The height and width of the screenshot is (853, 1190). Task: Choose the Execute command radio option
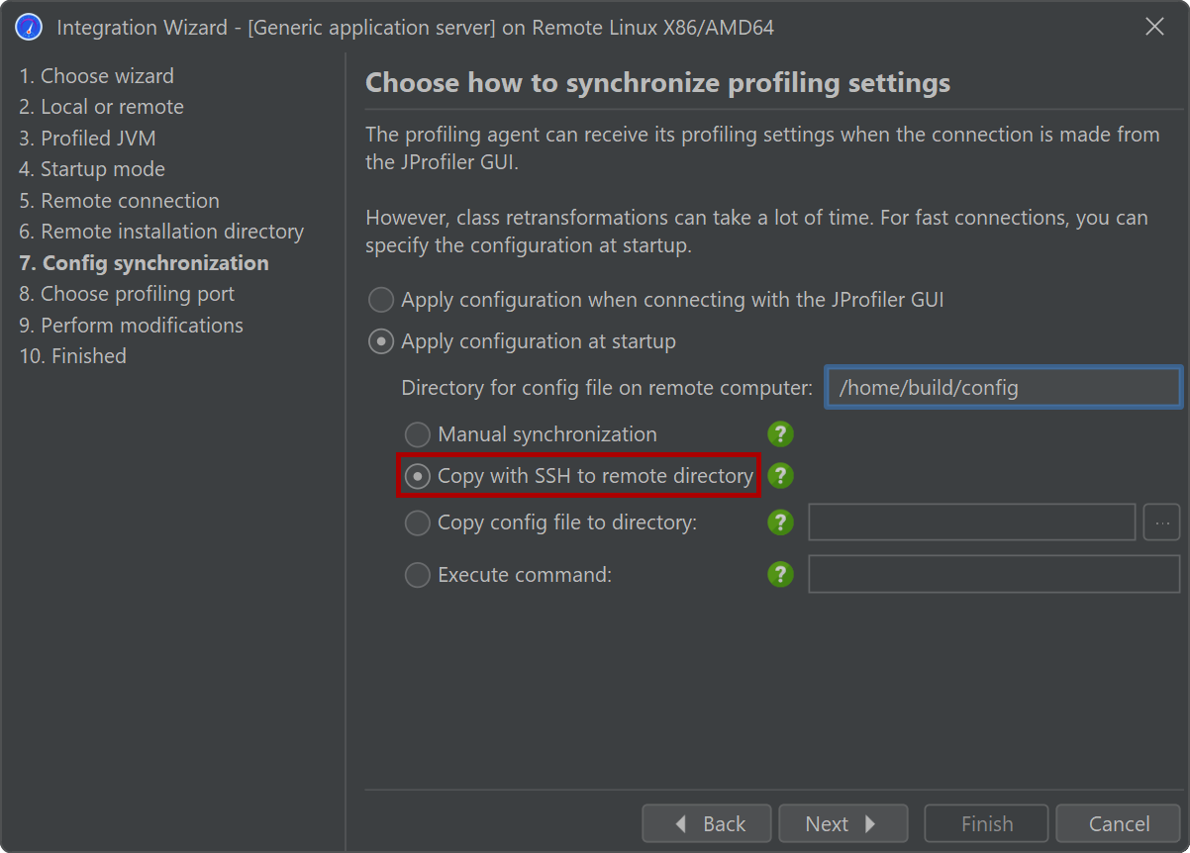[x=418, y=574]
